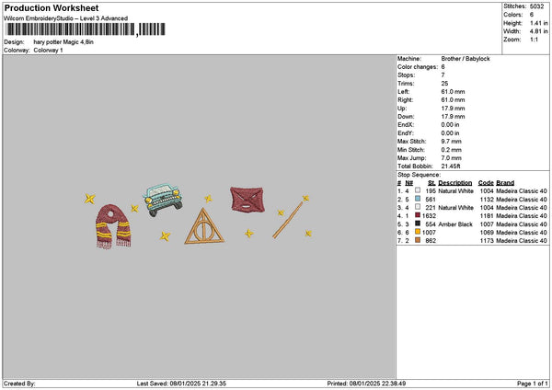Click the 'Created By:' footer label

pyautogui.click(x=19, y=384)
